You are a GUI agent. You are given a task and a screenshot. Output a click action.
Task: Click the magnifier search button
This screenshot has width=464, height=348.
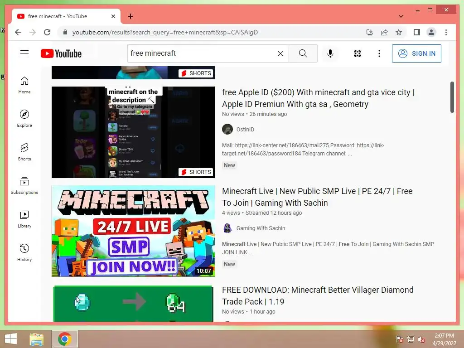303,53
